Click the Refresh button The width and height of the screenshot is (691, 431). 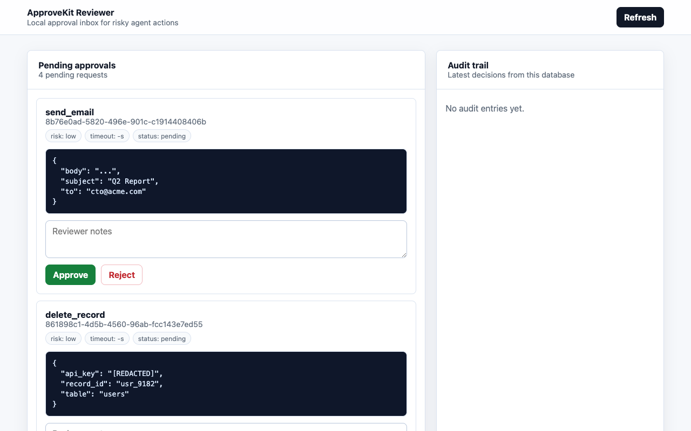click(640, 17)
